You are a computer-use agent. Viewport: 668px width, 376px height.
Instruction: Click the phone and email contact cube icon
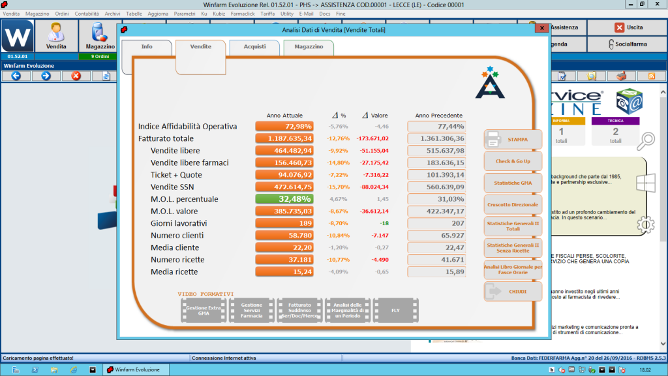(629, 101)
